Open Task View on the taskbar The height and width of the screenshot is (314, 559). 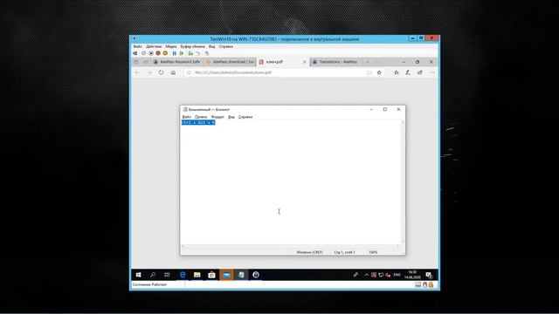(x=167, y=275)
